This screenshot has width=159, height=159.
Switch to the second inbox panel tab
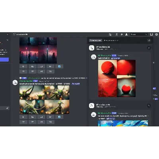point(111,40)
